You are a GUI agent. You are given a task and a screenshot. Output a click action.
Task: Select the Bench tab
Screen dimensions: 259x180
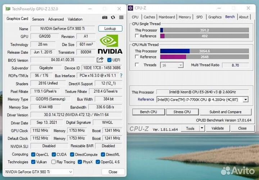pos(230,17)
